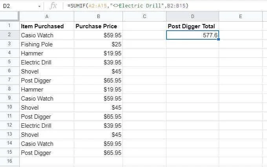The height and width of the screenshot is (167, 267).
Task: Click $45 price in row 10
Action: tap(98, 107)
